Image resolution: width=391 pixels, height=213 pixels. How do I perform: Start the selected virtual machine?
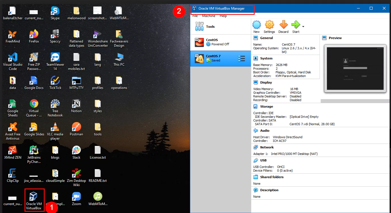296,27
